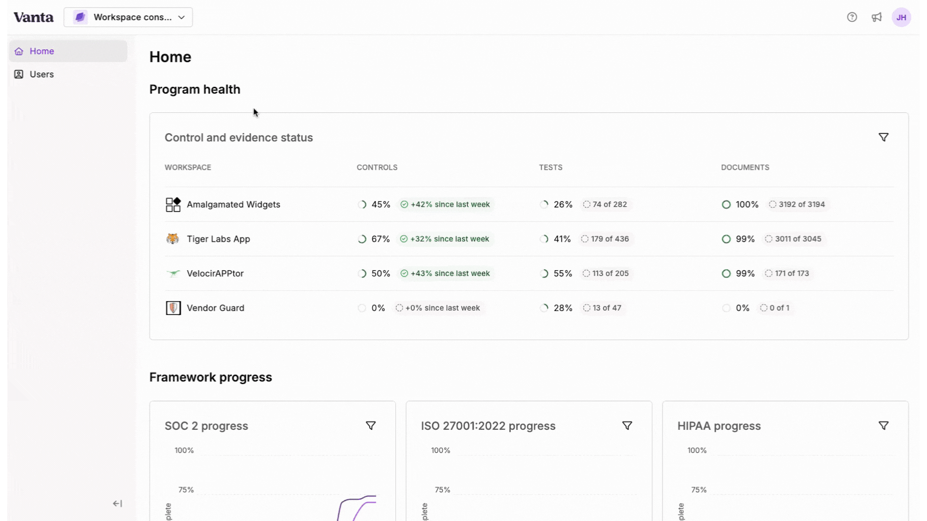Click the Vanta logo
Screen dimensions: 927x521
33,17
